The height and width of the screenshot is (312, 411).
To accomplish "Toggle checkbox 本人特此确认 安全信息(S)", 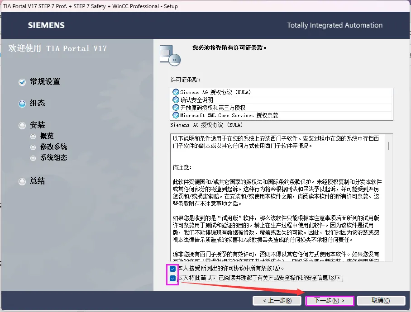I will click(x=172, y=278).
